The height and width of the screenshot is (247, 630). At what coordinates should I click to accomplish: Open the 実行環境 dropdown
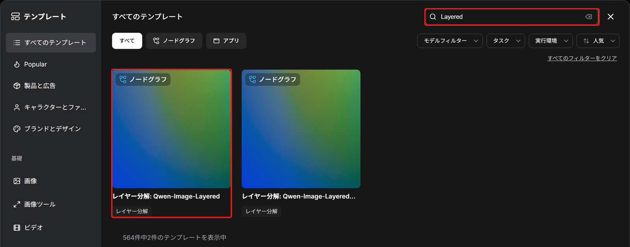click(x=550, y=41)
